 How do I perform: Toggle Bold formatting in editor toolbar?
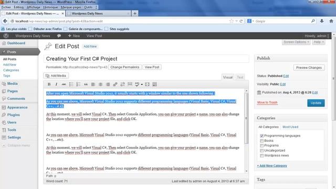point(49,85)
